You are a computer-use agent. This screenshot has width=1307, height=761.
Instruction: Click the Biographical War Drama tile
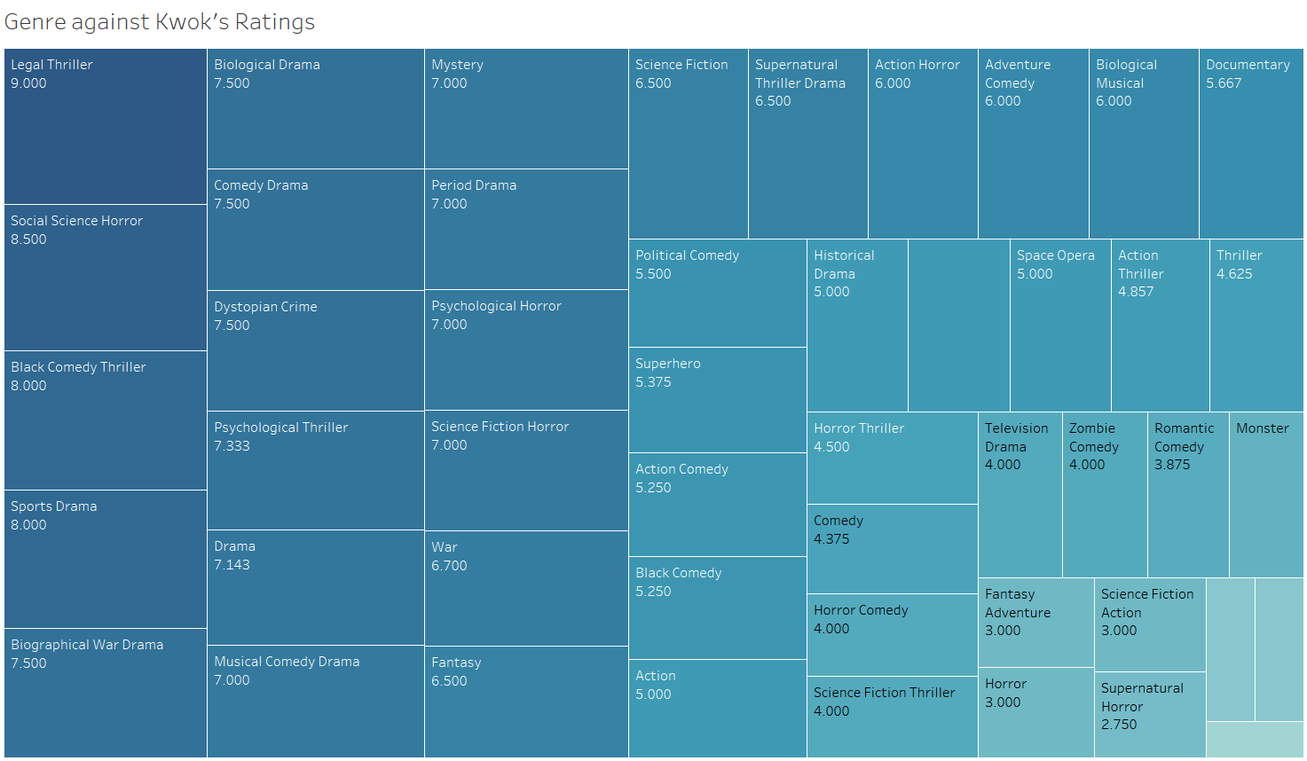coord(105,693)
